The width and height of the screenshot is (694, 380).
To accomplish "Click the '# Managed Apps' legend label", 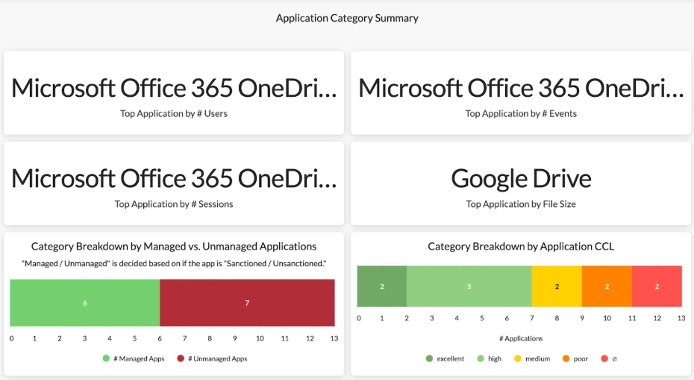I will [139, 359].
